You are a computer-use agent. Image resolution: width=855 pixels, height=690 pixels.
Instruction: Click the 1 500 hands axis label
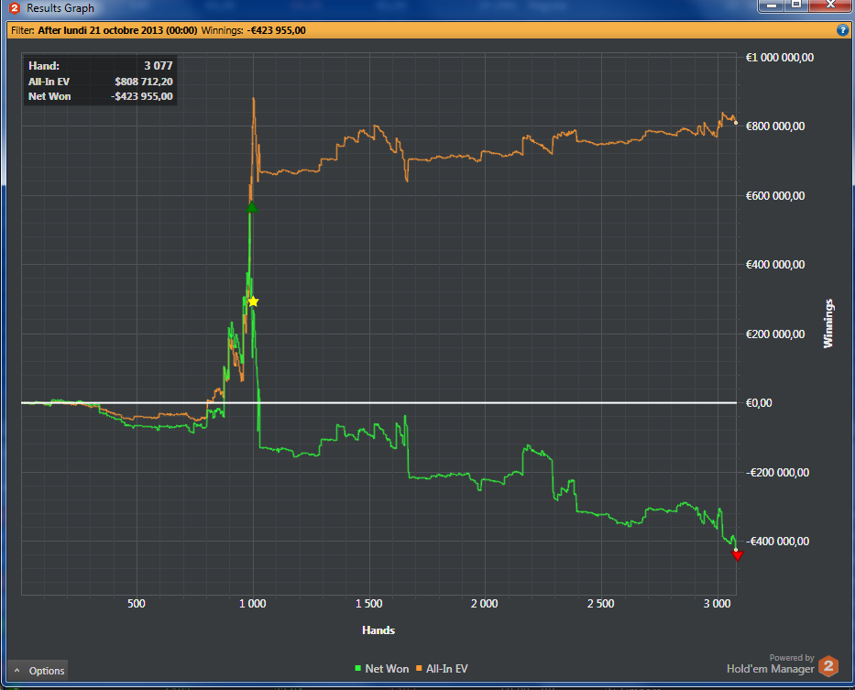(368, 603)
